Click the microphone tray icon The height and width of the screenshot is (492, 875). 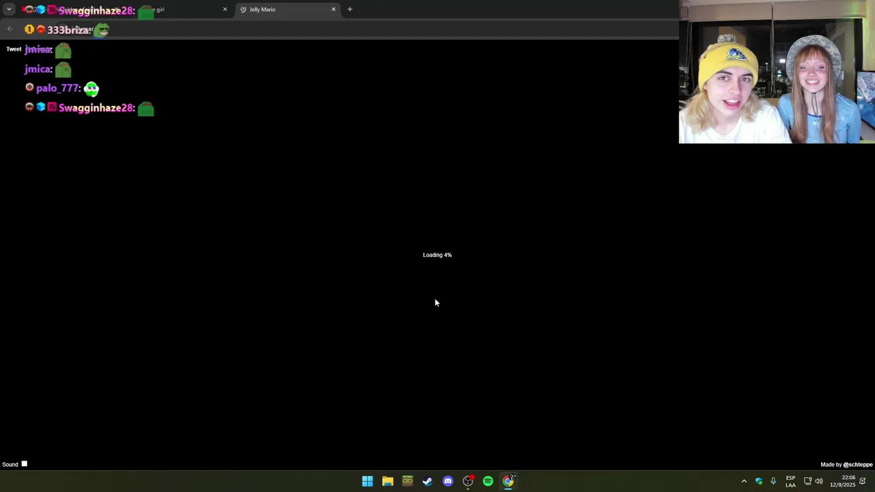773,481
